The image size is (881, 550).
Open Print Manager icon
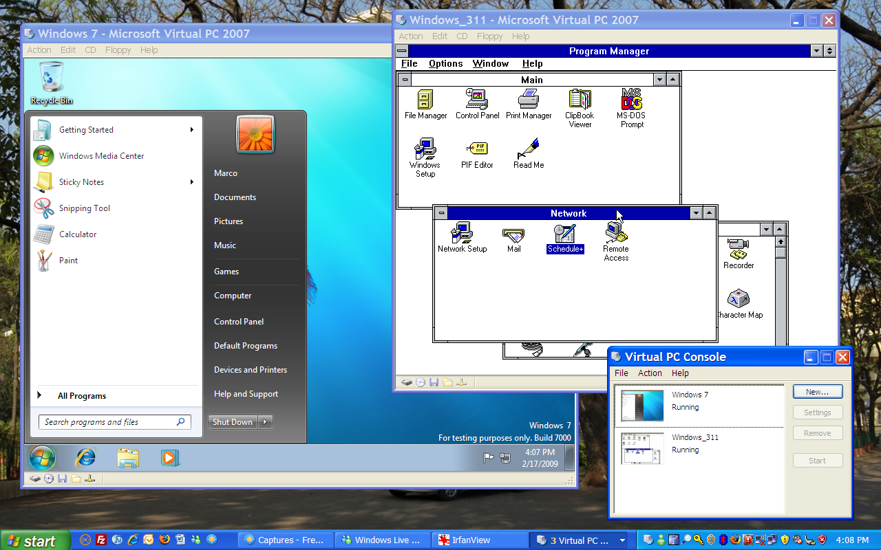[529, 104]
